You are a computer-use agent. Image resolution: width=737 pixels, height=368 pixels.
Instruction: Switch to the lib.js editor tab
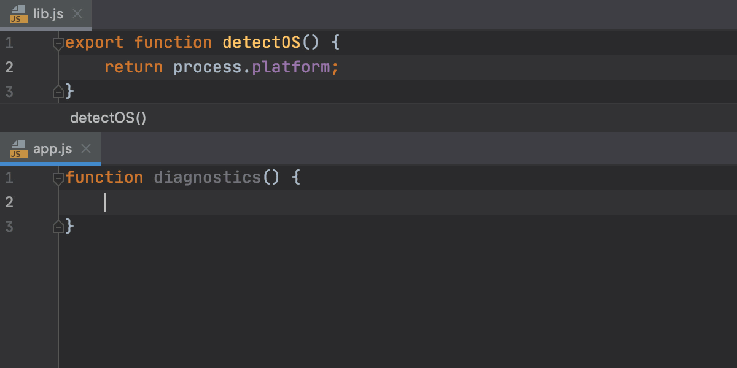[x=49, y=15]
